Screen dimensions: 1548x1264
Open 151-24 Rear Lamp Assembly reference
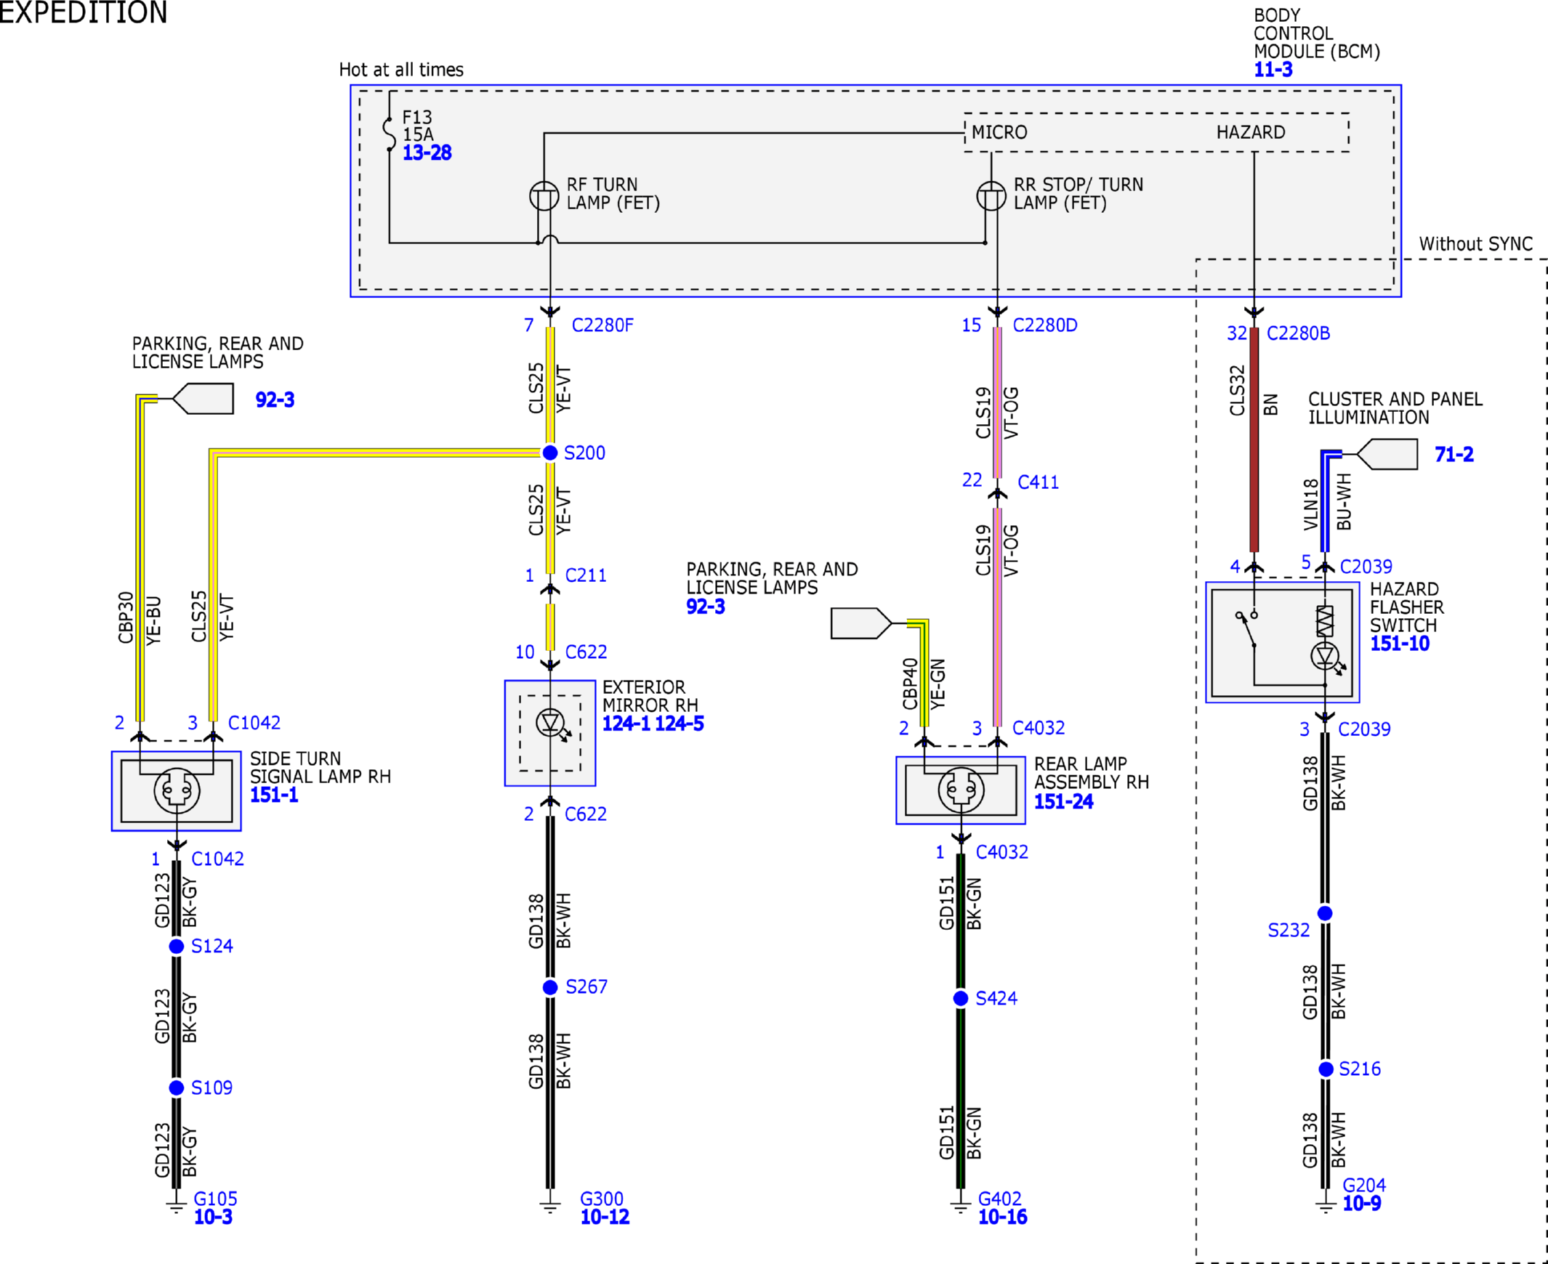(1063, 802)
